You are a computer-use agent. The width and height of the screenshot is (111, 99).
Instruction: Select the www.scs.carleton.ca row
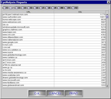coord(54,50)
